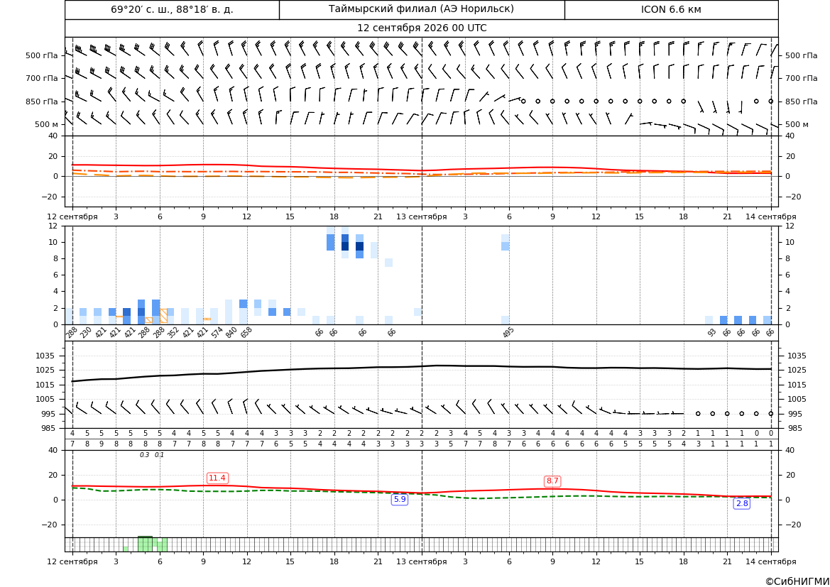Click the cloud base value 495 label
Image resolution: width=830 pixels, height=587 pixels.
(x=508, y=333)
